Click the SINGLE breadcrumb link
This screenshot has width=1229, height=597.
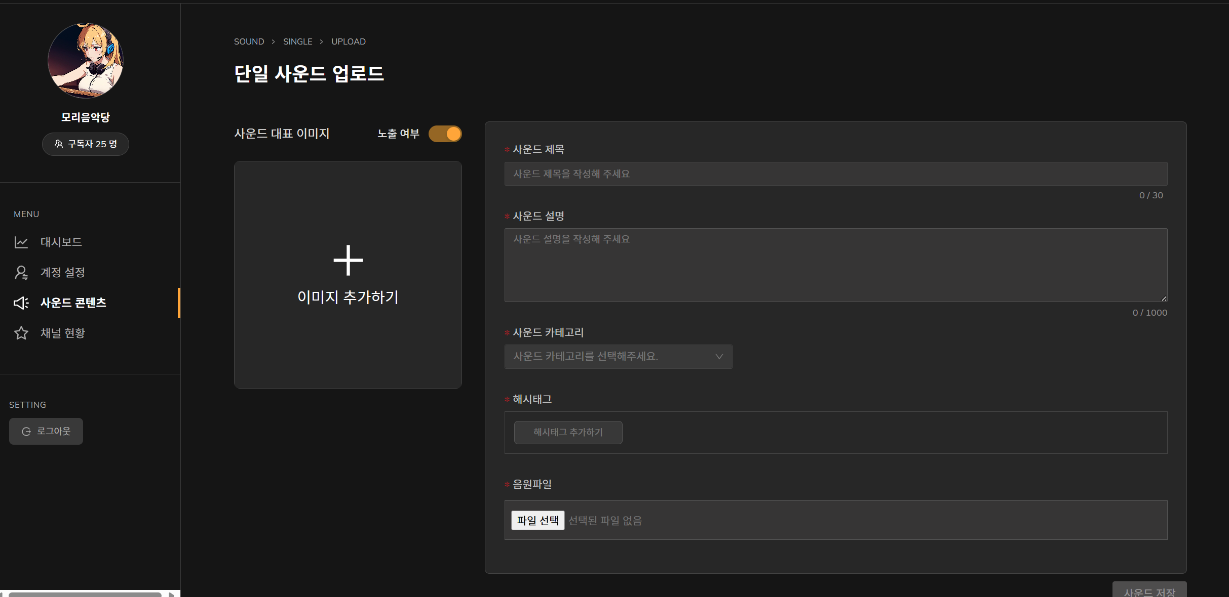pos(297,41)
